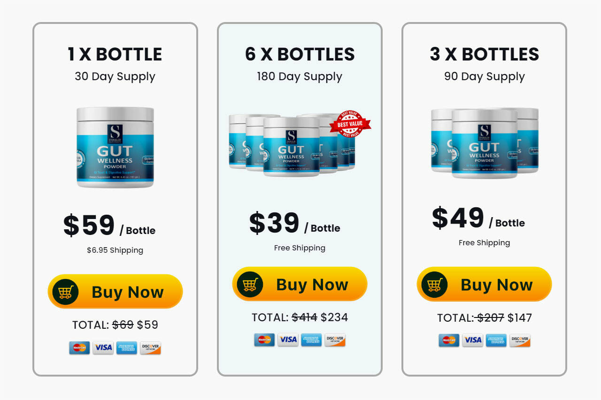This screenshot has height=400, width=601.
Task: Click the single Gut Wellness Powder jar image
Action: (115, 147)
